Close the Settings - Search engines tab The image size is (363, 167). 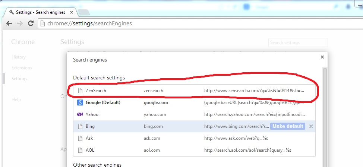point(72,12)
